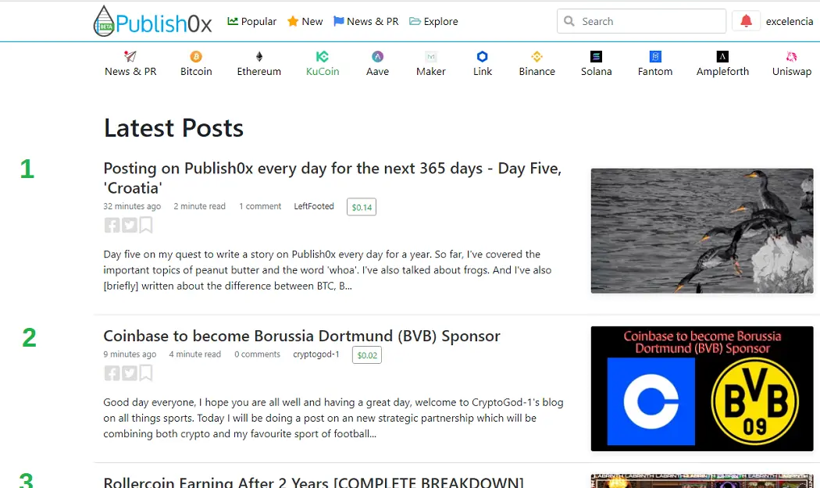Click the '4 minute read' label
Viewport: 820px width, 488px height.
[x=194, y=354]
